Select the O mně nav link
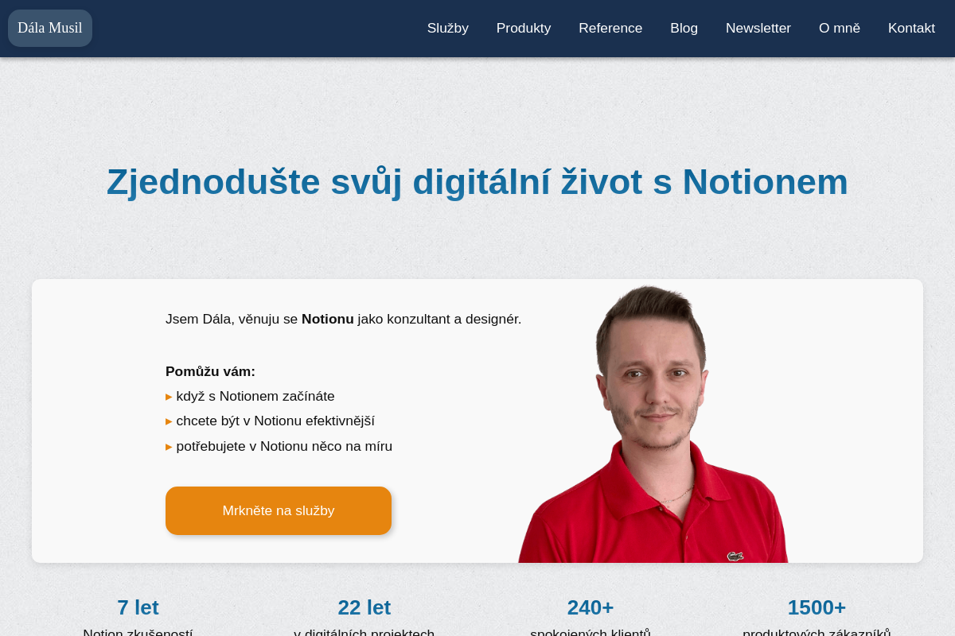Screen dimensions: 955x636 click(840, 28)
